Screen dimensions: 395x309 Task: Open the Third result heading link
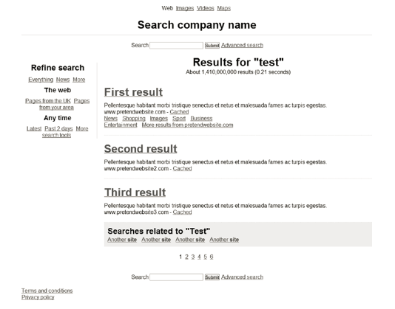(135, 192)
